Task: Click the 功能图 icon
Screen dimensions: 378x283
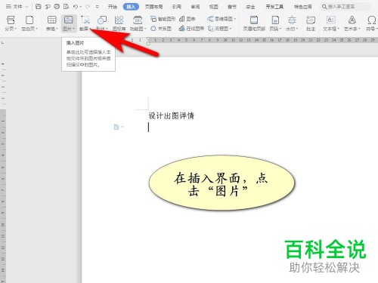Action: 138,20
